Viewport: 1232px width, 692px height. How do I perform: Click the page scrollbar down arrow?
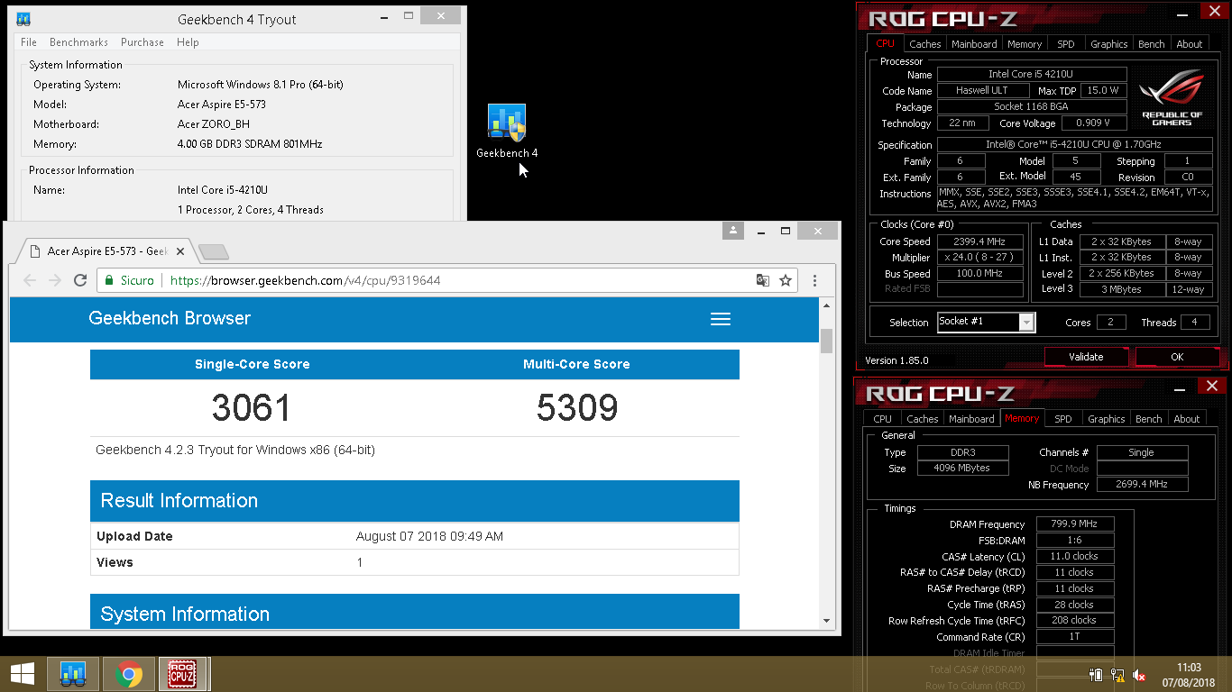tap(826, 621)
